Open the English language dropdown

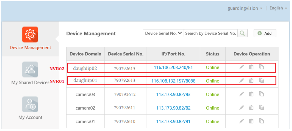(278, 8)
